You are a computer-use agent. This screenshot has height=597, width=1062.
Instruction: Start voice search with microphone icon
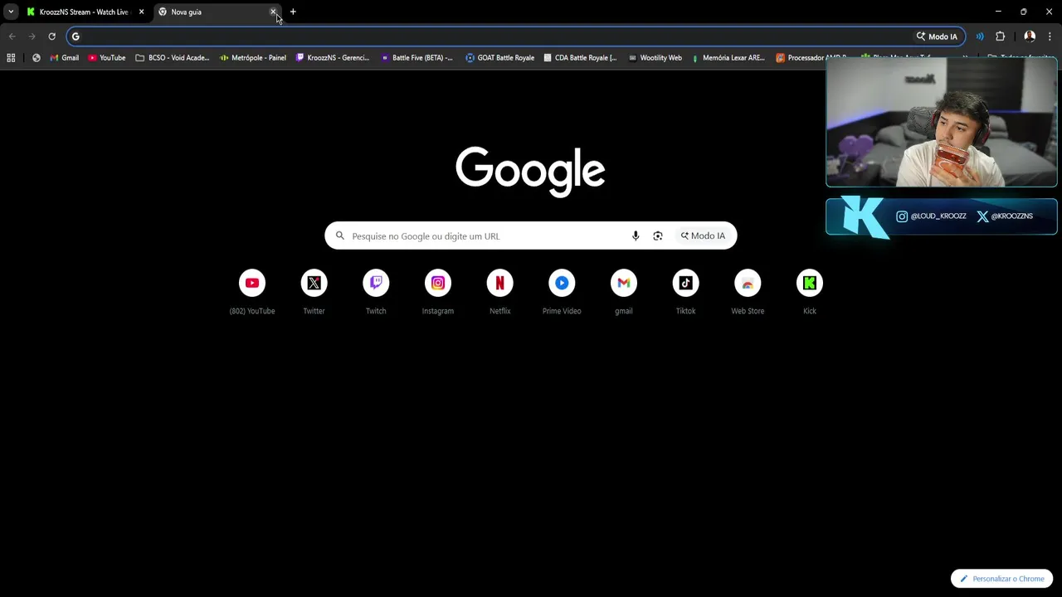click(x=636, y=236)
